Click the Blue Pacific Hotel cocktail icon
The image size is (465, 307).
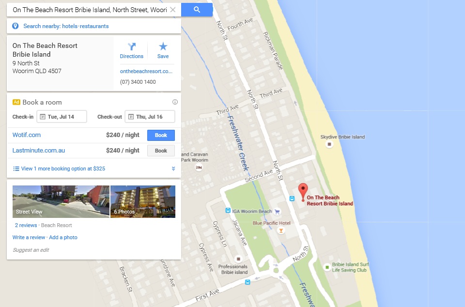coord(281,230)
